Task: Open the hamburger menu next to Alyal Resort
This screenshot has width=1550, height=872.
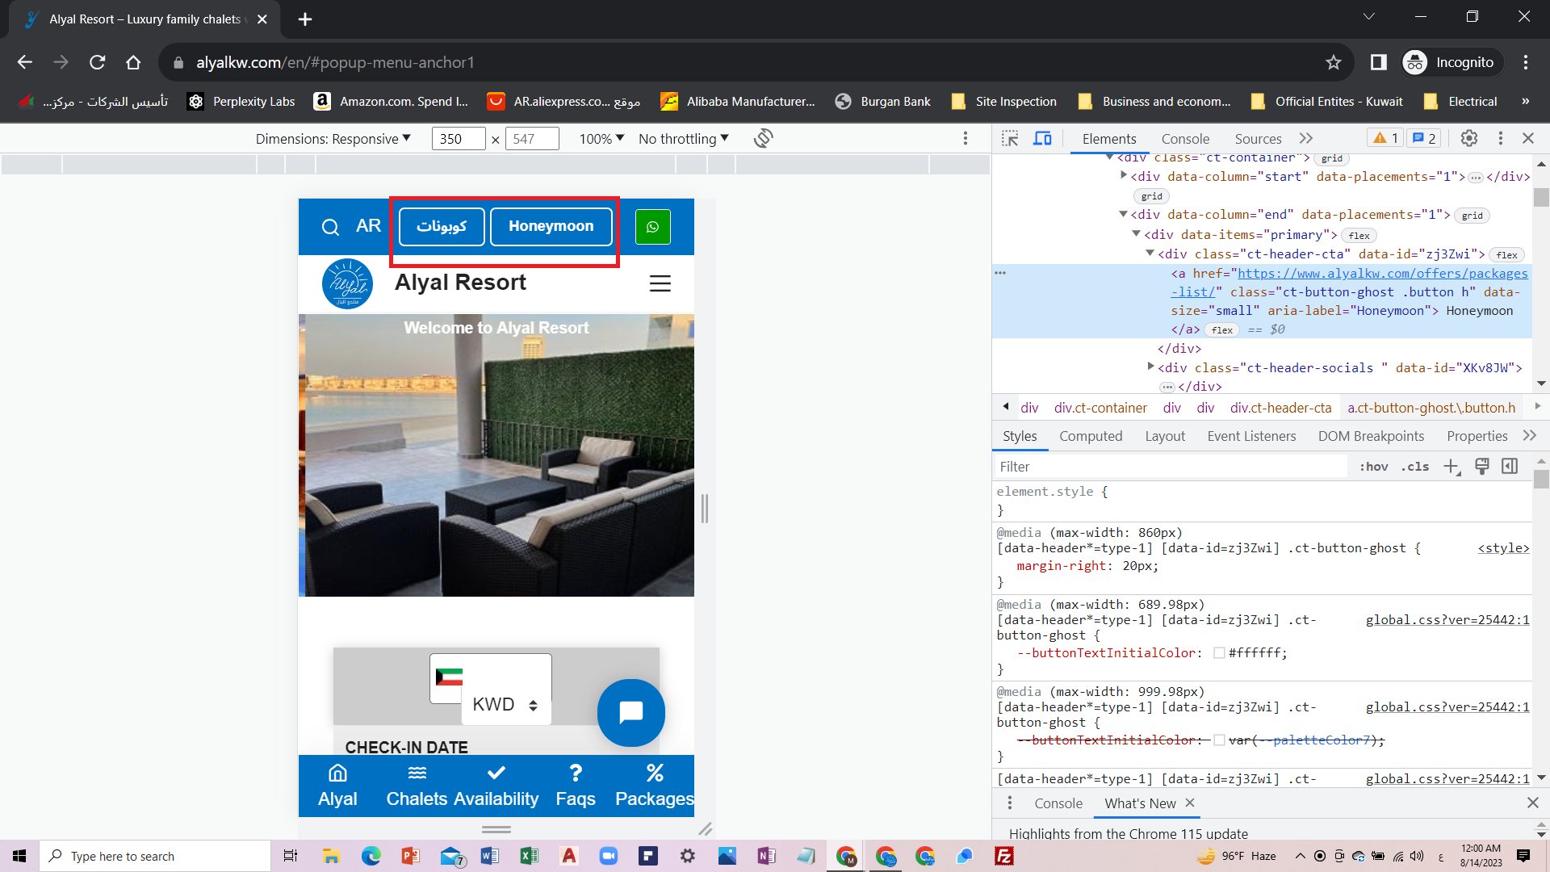Action: pos(660,283)
